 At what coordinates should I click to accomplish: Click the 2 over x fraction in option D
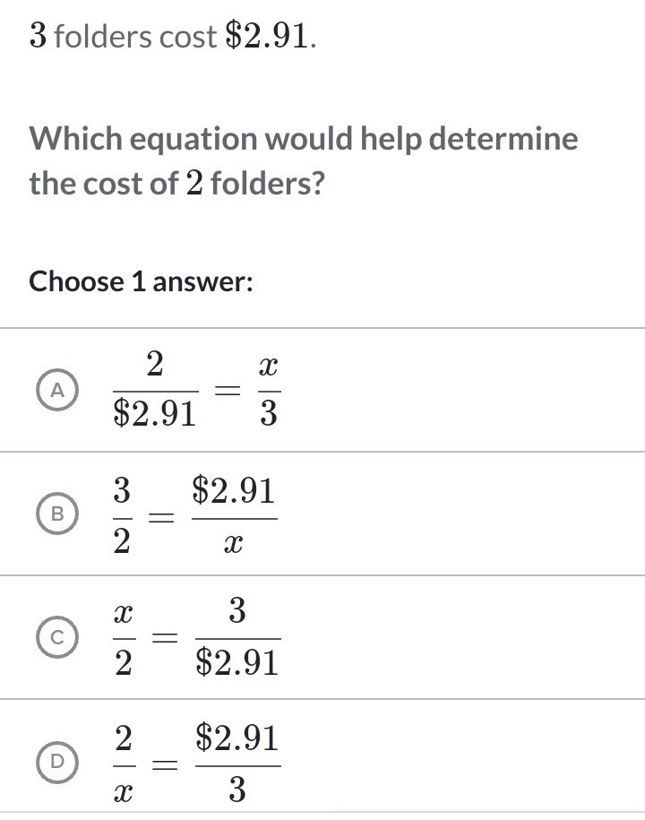(125, 761)
